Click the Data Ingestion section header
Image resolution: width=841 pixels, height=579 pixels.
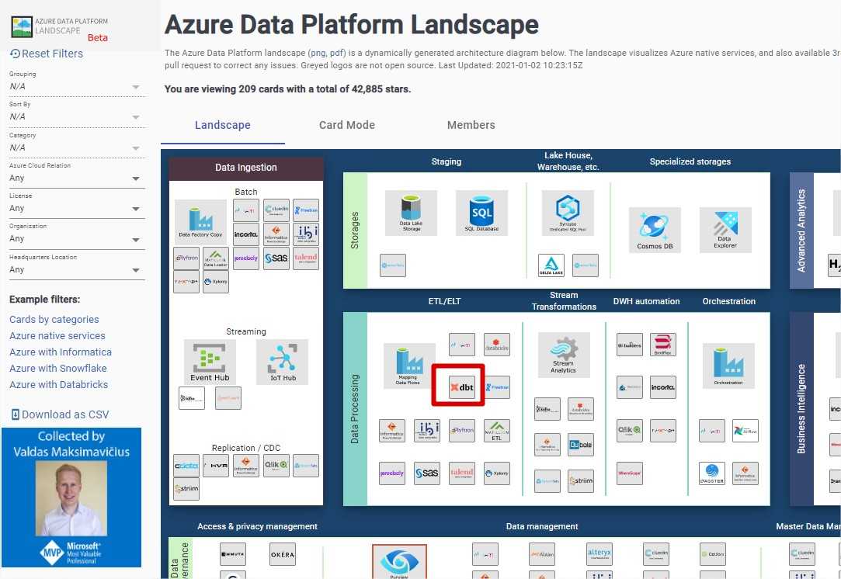click(246, 168)
